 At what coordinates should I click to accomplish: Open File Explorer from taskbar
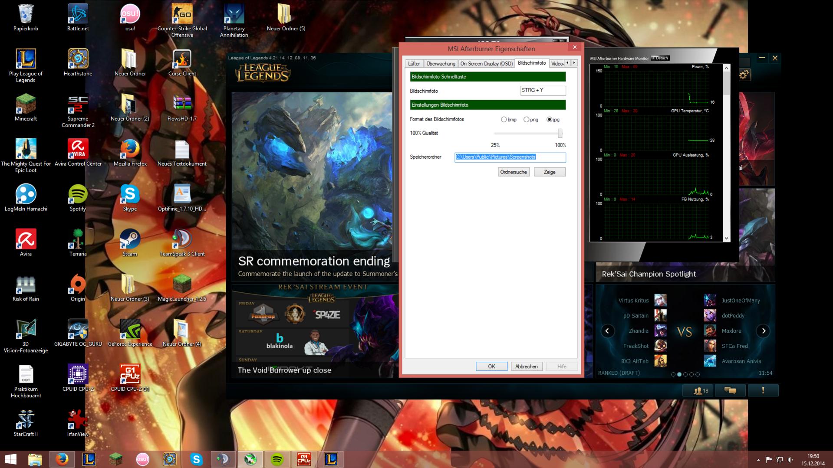[35, 459]
